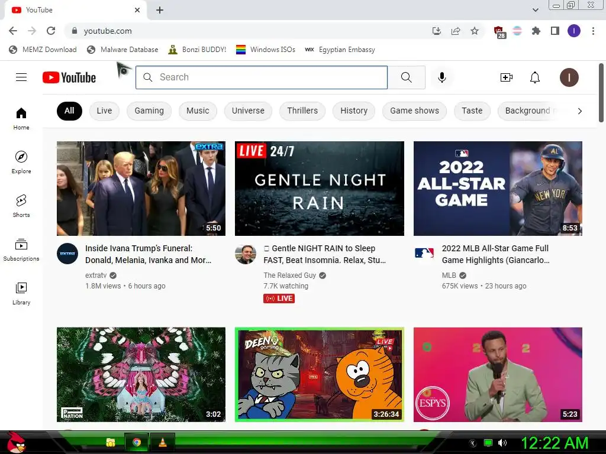Screen dimensions: 606x454
Task: Open the Malware Database bookmark
Action: [123, 50]
